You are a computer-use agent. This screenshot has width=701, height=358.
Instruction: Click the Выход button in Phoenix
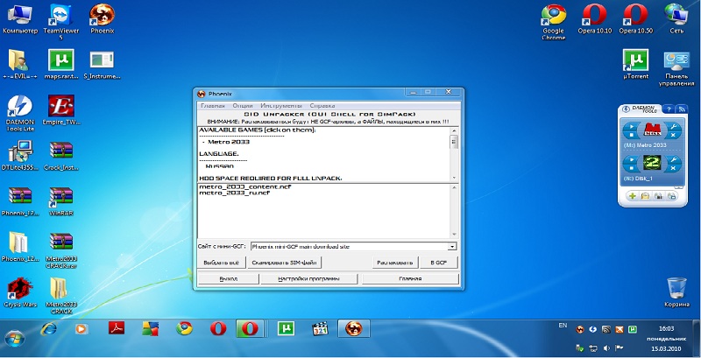click(229, 279)
